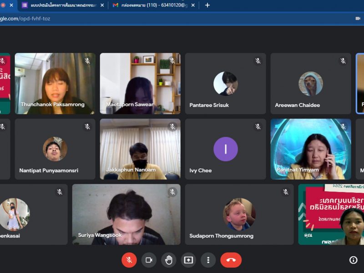The width and height of the screenshot is (364, 273).
Task: Click Nantipat Punyaamonsri's profile avatar
Action: click(55, 149)
